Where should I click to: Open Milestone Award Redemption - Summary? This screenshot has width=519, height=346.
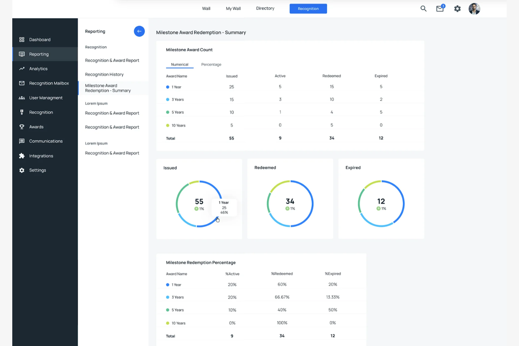coord(108,88)
